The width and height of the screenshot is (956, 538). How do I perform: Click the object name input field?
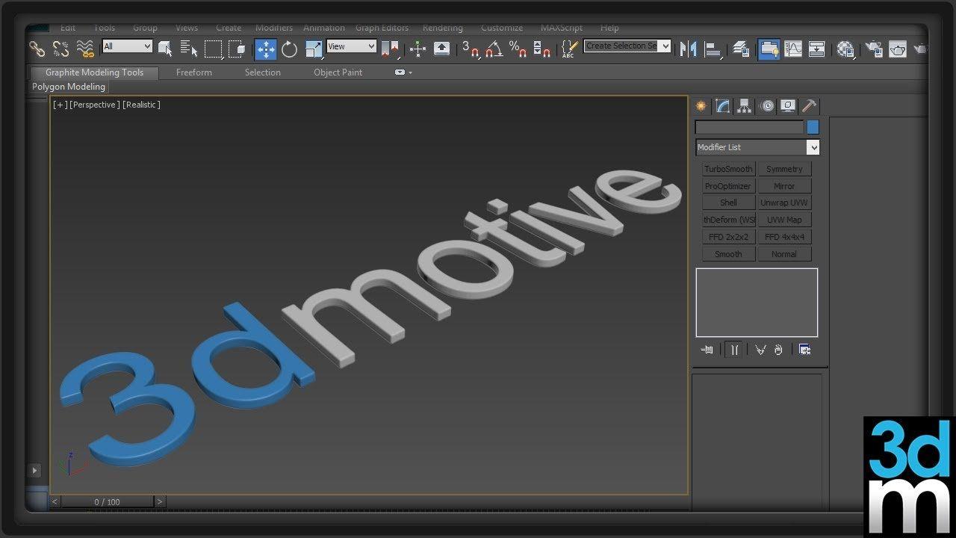[x=749, y=127]
